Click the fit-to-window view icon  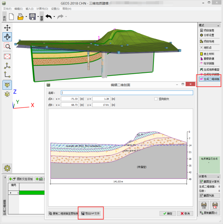click(x=7, y=56)
